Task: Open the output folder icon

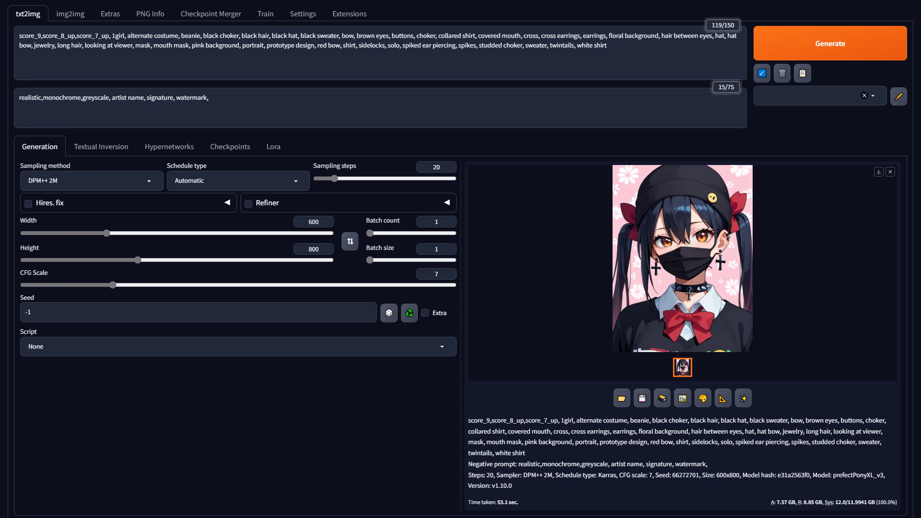Action: 622,398
